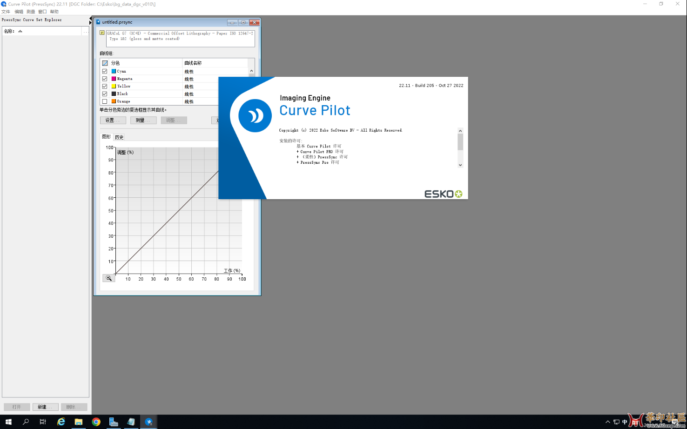Click the Yellow color swatch

(114, 86)
